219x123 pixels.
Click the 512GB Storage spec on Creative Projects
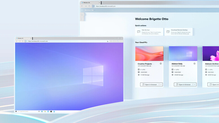point(144,75)
